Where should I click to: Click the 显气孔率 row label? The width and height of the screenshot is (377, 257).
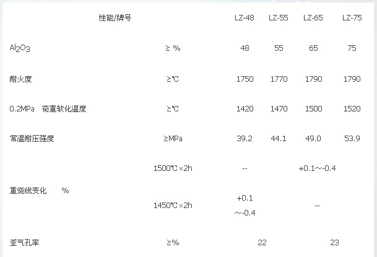pos(24,243)
